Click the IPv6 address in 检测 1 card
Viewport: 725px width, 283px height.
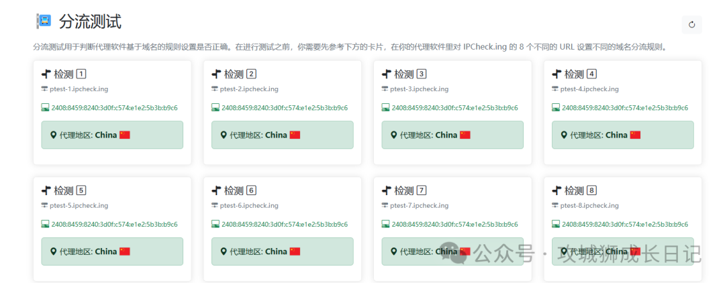115,107
